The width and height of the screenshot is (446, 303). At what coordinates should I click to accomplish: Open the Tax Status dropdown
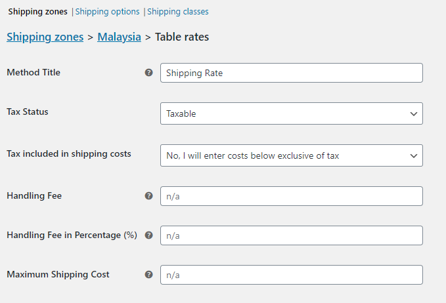coord(291,113)
